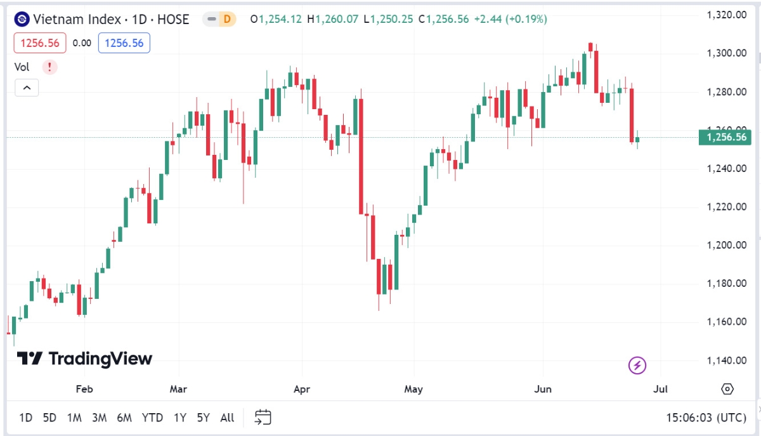Open the go-to-date calendar icon
The height and width of the screenshot is (436, 761).
(263, 418)
